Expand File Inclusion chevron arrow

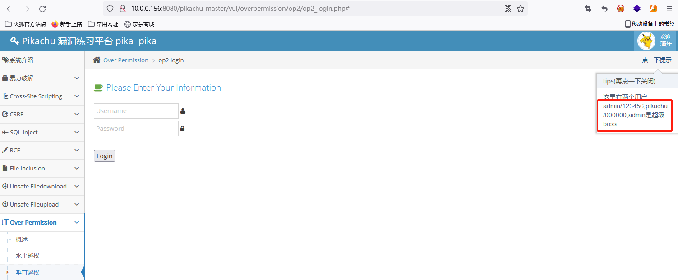pos(77,168)
